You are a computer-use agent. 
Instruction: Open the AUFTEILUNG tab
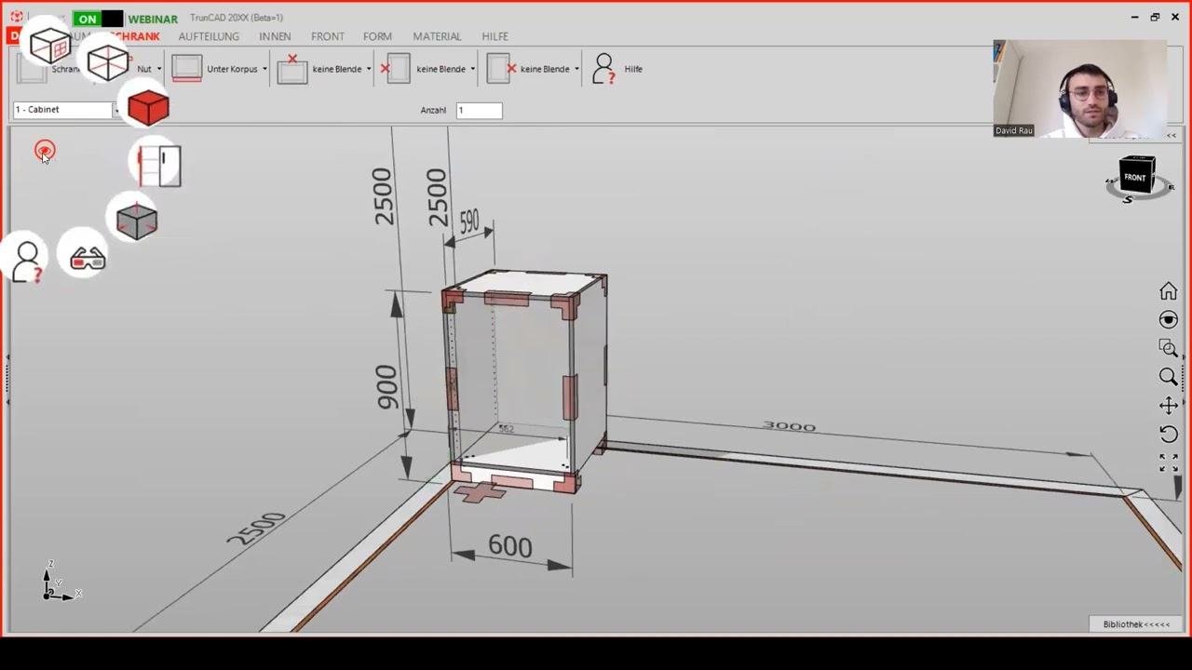209,36
